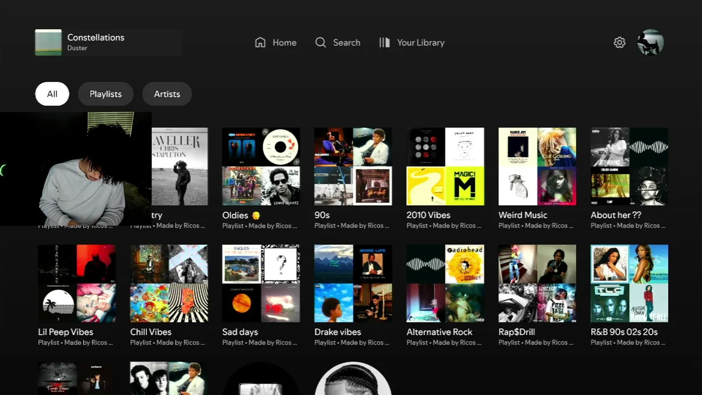Open the Weird Music playlist cover
The height and width of the screenshot is (395, 702).
coord(537,166)
